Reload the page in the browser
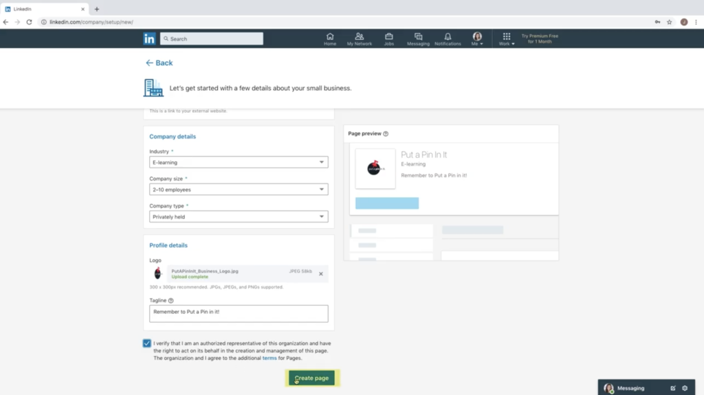 [x=29, y=22]
